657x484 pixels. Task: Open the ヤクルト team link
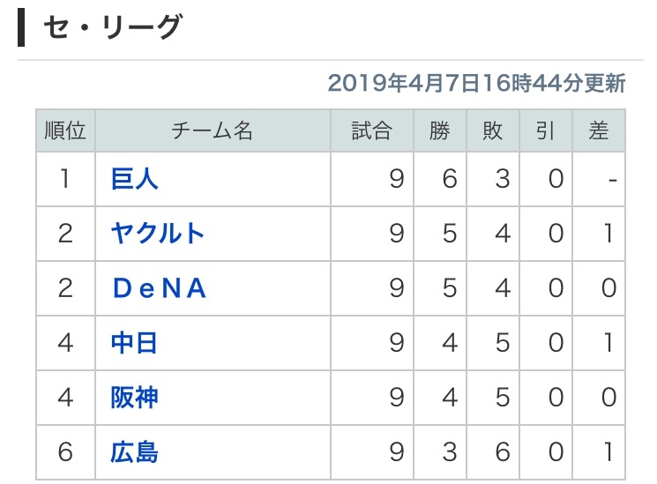click(x=158, y=234)
